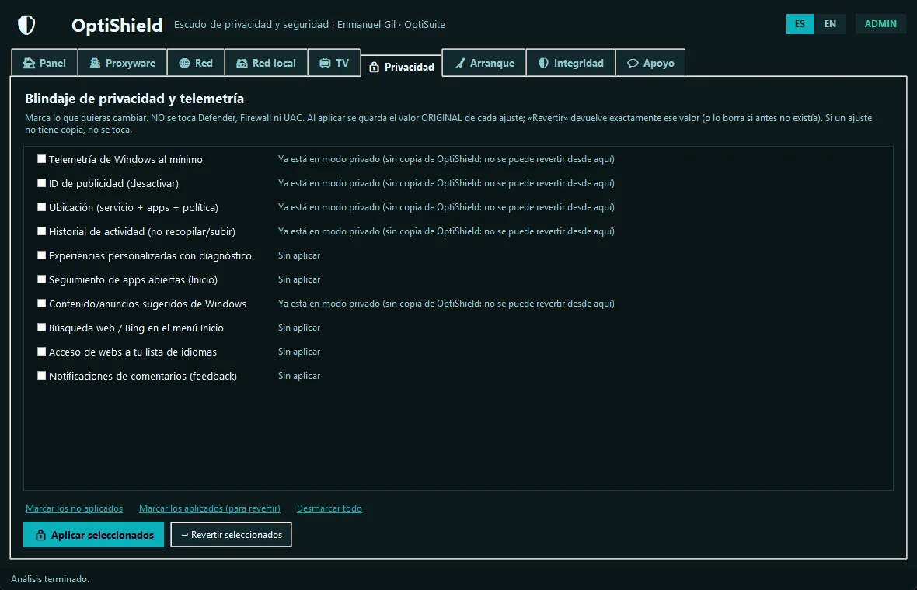Click the status text beside Telemetría de Windows

[446, 159]
